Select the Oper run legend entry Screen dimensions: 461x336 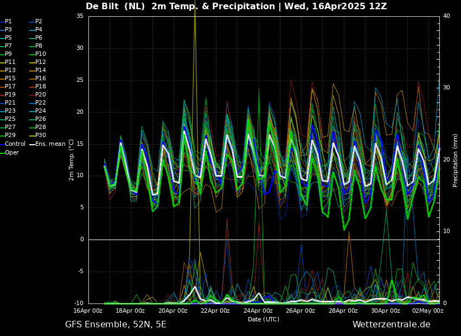[12, 152]
